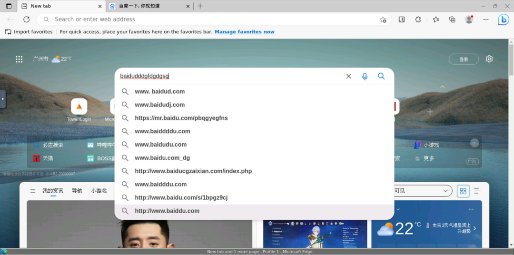Expand the left sidebar handle
Viewport: 514px width, 255px height.
coord(3,98)
